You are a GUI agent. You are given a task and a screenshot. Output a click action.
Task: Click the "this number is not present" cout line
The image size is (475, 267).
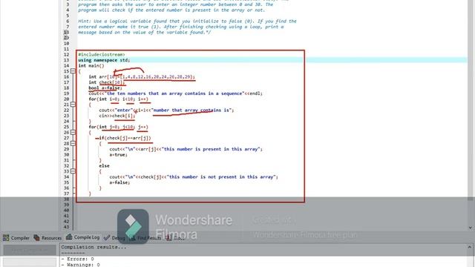(194, 177)
